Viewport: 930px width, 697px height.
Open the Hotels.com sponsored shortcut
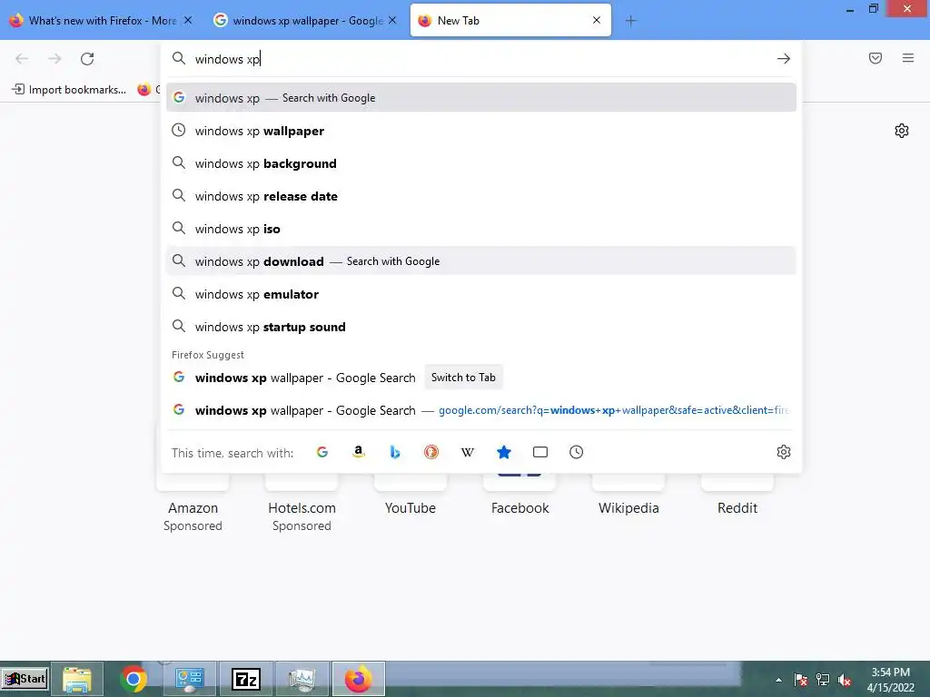click(302, 508)
